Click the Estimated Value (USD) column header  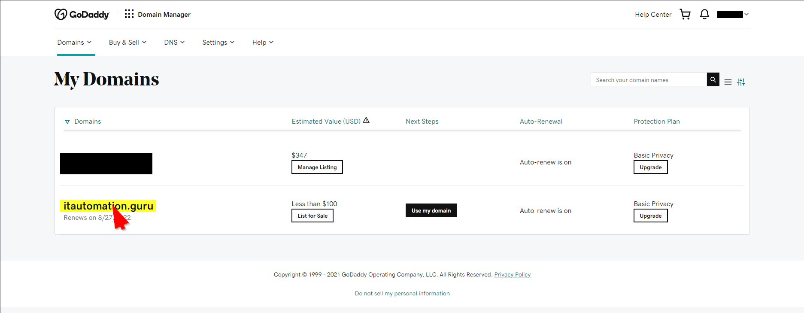coord(326,122)
